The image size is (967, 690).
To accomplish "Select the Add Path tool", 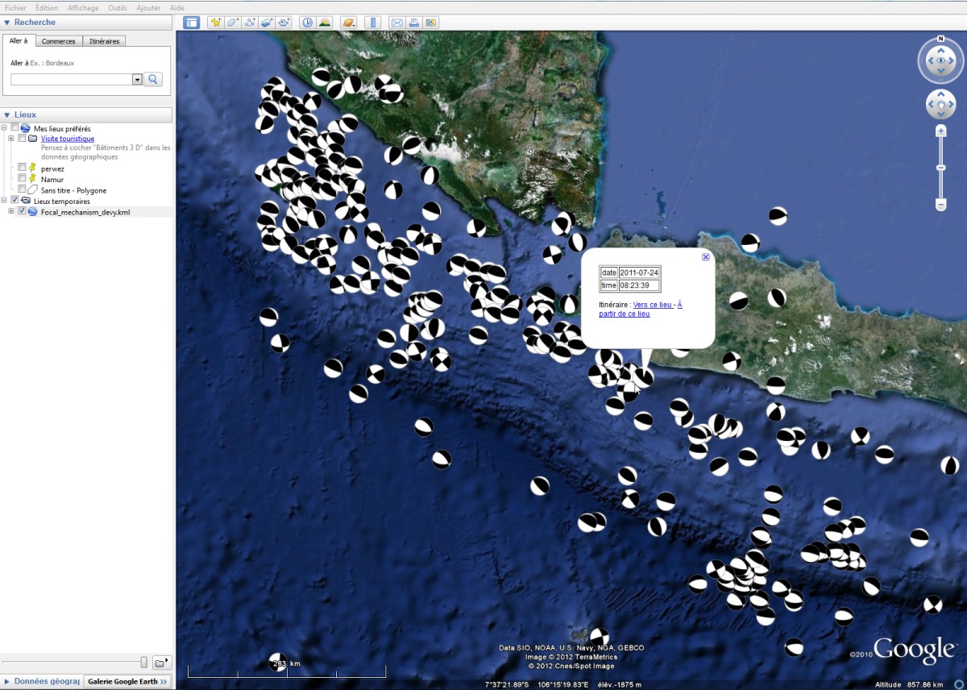I will point(249,22).
